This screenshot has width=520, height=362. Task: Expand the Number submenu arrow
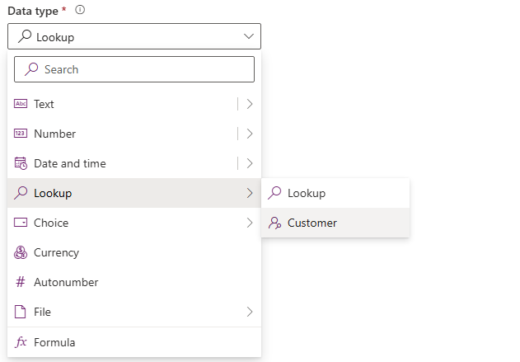249,134
